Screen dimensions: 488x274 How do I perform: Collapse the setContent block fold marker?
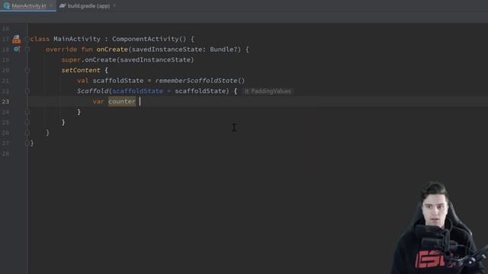[x=27, y=70]
